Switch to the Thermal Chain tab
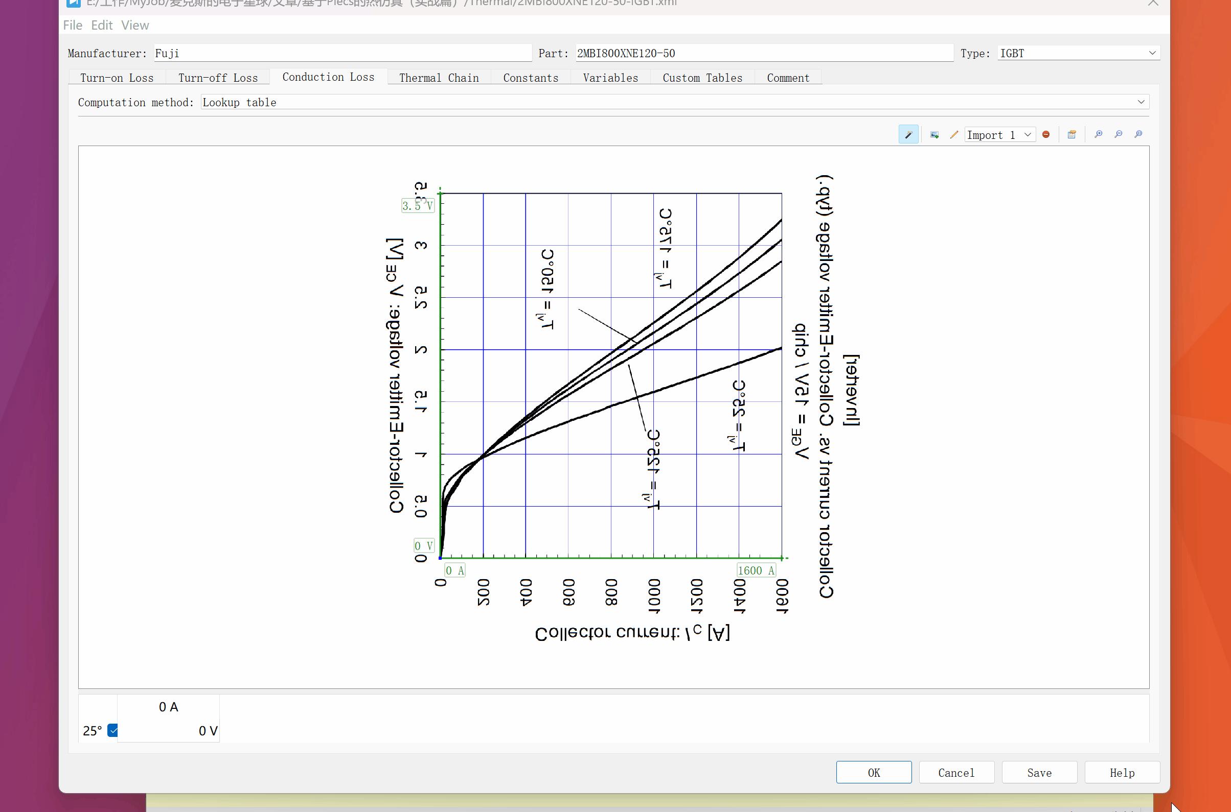This screenshot has width=1231, height=812. pos(439,78)
